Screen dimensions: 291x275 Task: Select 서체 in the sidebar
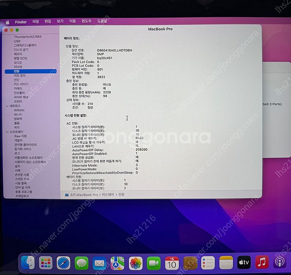coord(18,170)
